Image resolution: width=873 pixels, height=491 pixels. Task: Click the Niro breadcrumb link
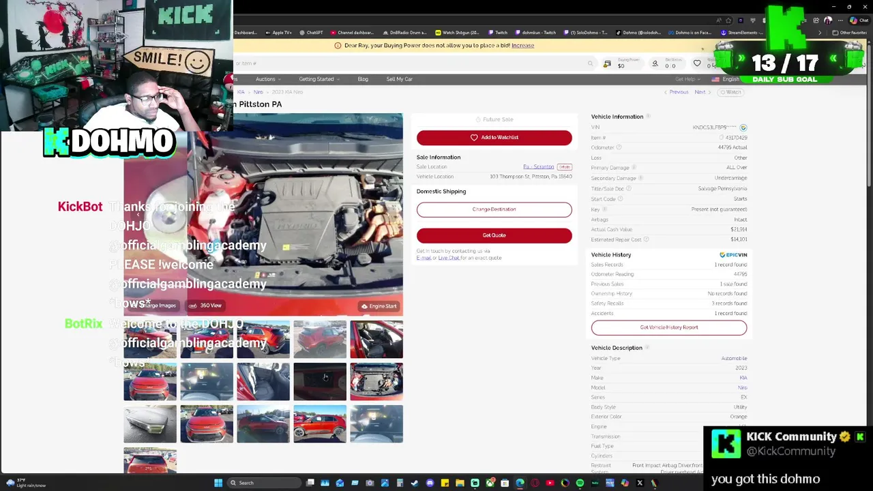(x=258, y=92)
